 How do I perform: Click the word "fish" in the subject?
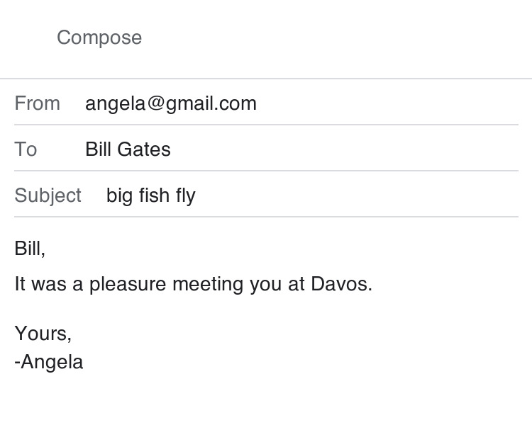(x=154, y=195)
